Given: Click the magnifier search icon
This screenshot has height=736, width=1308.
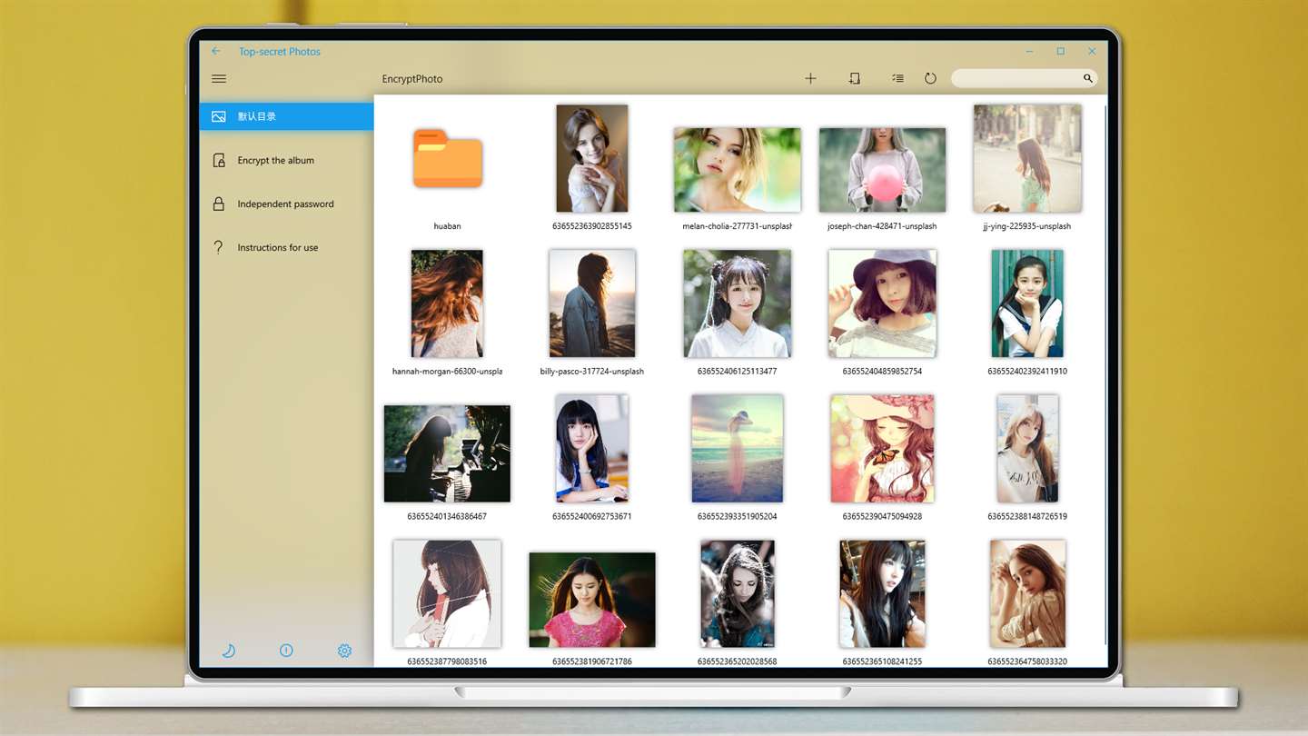Looking at the screenshot, I should (1087, 79).
